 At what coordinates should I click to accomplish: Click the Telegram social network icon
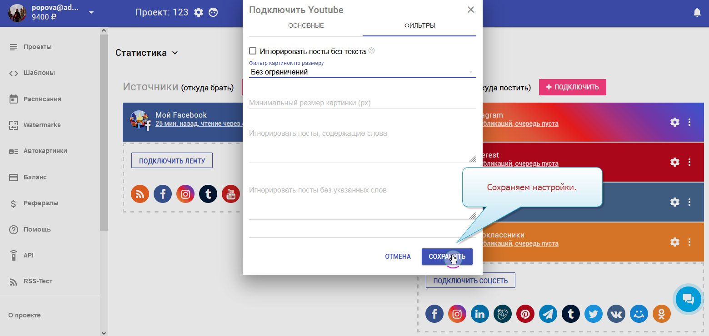pos(548,314)
